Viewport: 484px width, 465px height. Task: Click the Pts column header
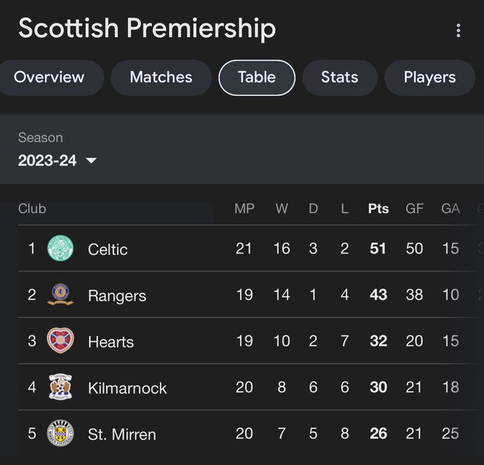(379, 209)
